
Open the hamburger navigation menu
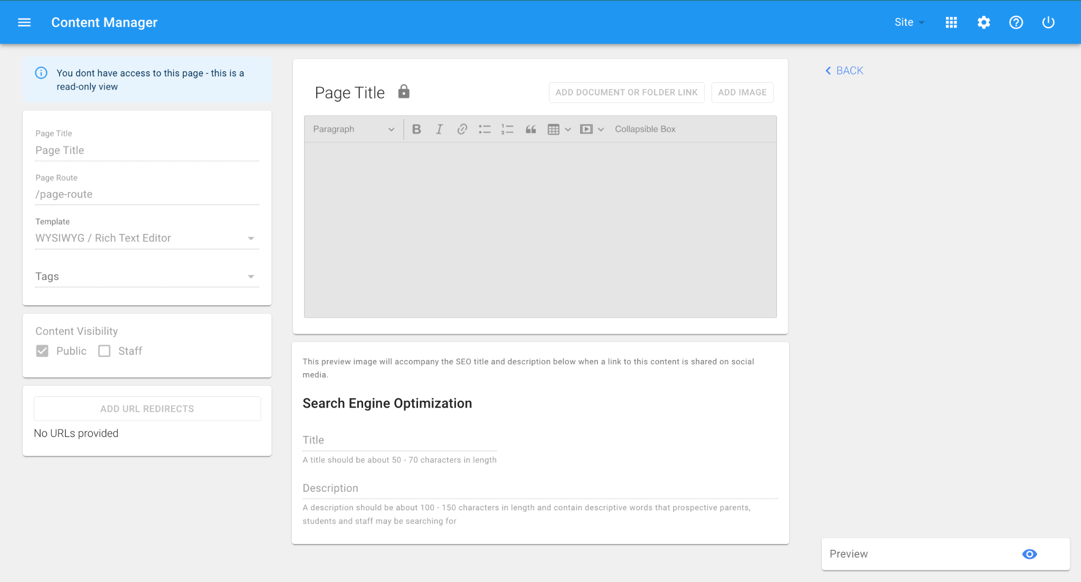[x=24, y=22]
